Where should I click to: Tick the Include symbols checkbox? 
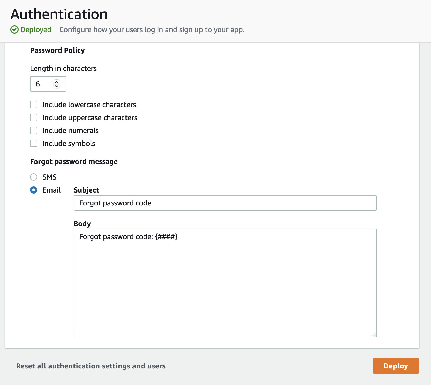click(34, 143)
